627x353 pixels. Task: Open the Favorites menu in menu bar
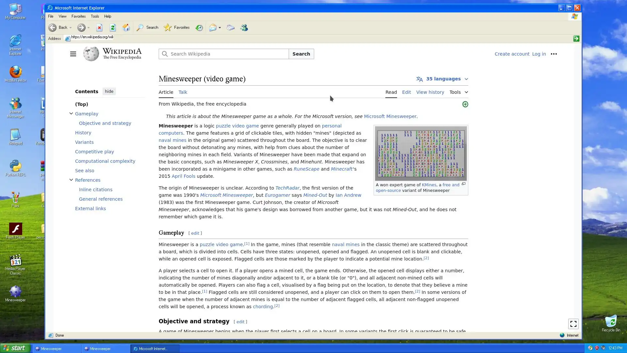tap(78, 16)
